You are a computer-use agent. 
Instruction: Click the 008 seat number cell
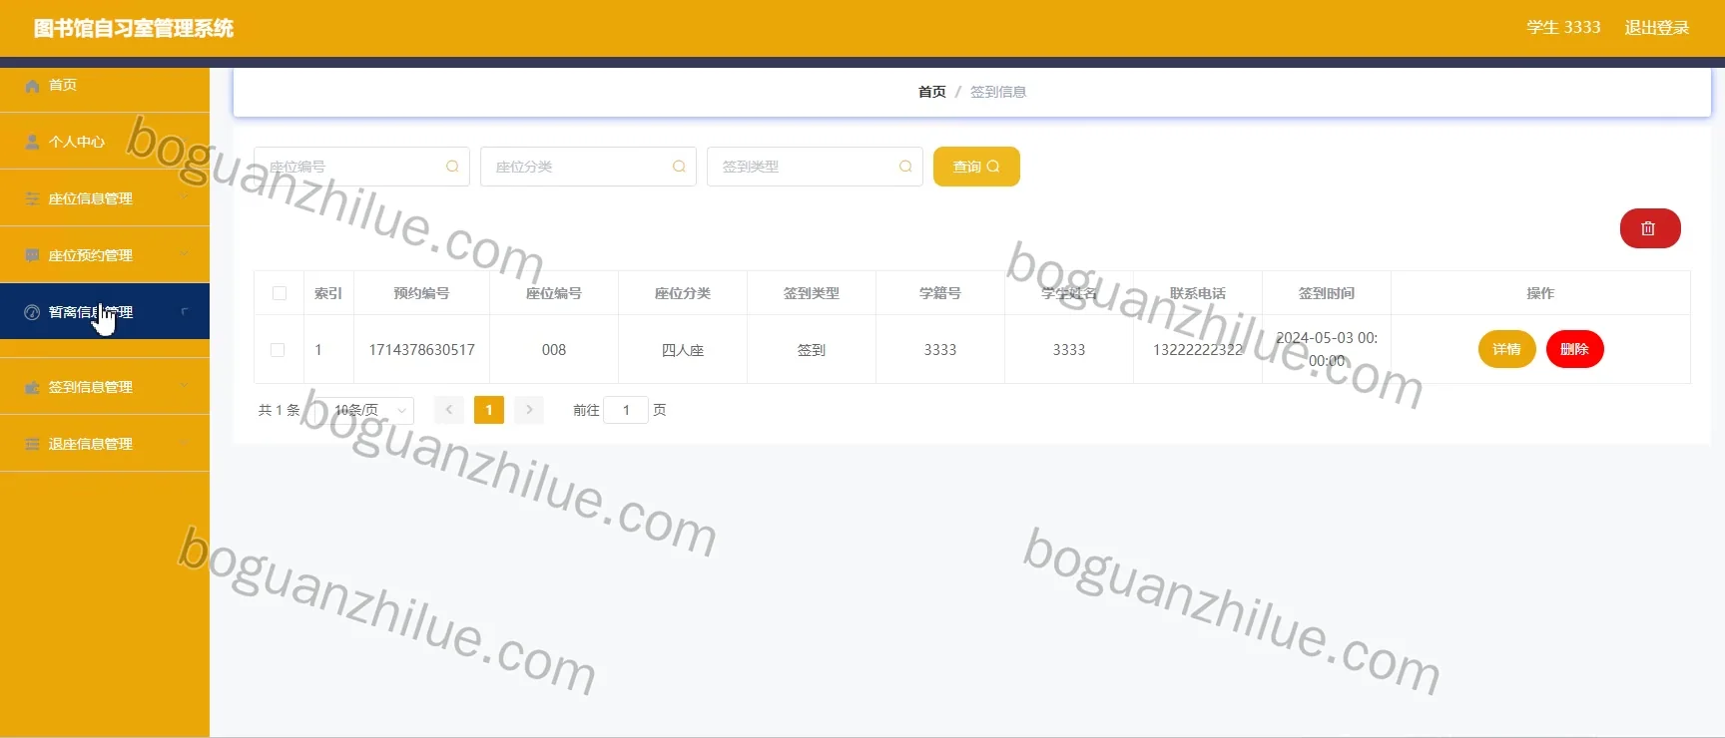click(x=554, y=350)
